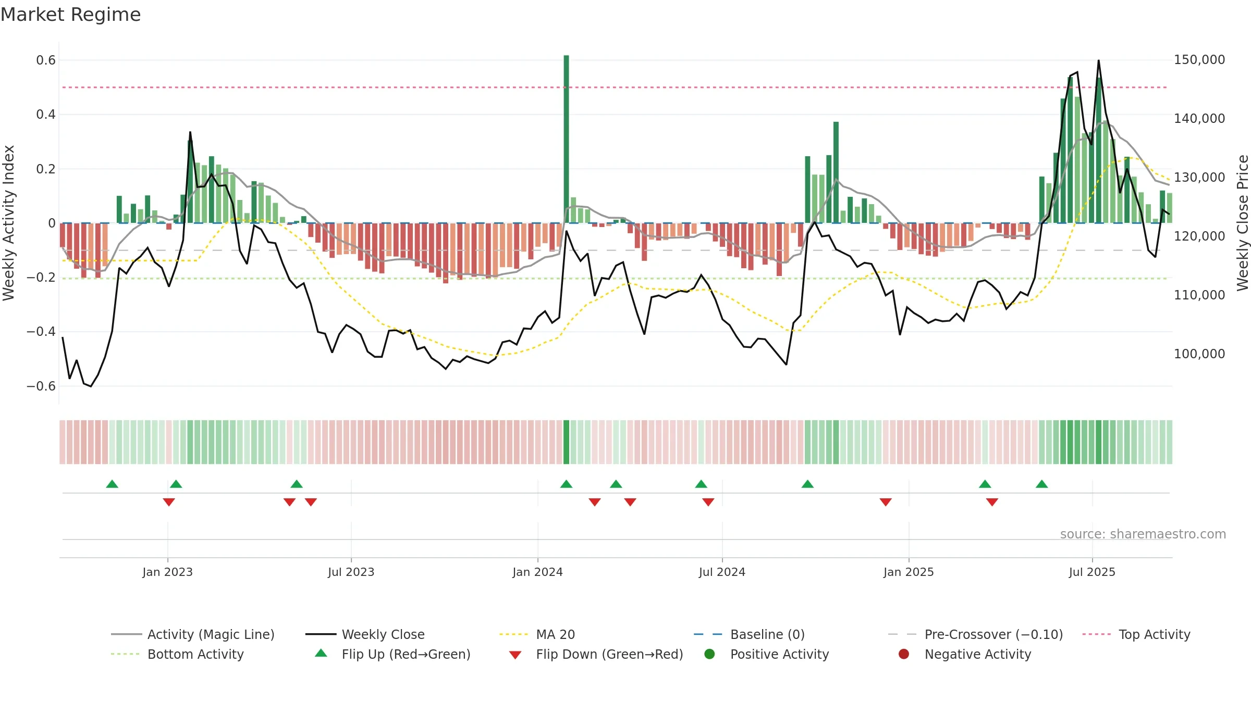
Task: Click the Weekly Activity Index axis title
Action: (9, 223)
